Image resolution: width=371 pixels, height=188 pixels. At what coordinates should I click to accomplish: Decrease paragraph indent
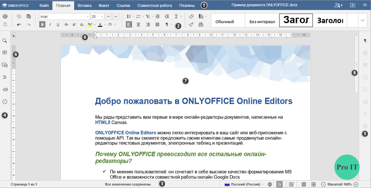pyautogui.click(x=157, y=16)
